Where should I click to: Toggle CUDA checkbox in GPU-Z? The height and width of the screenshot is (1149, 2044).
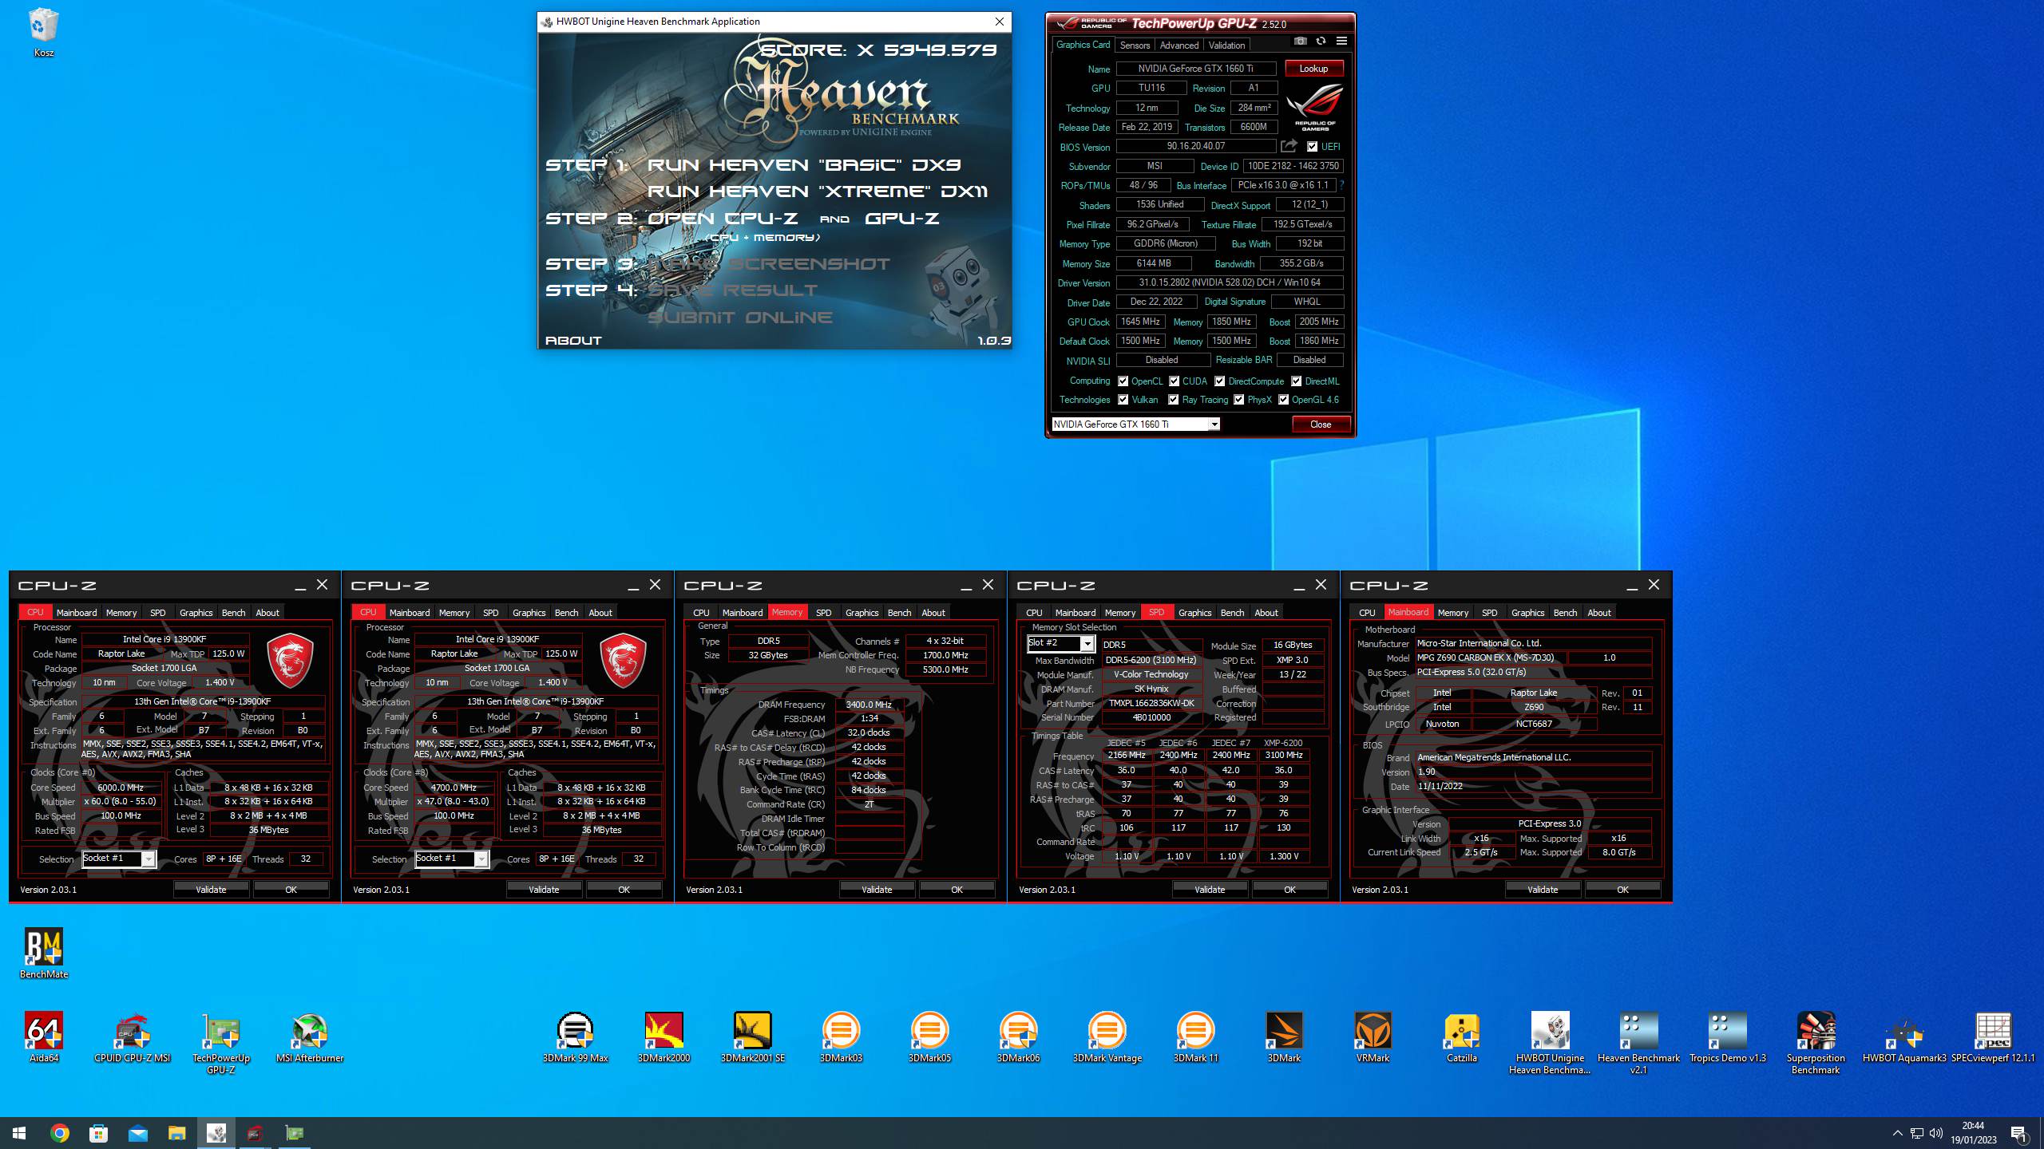coord(1174,381)
